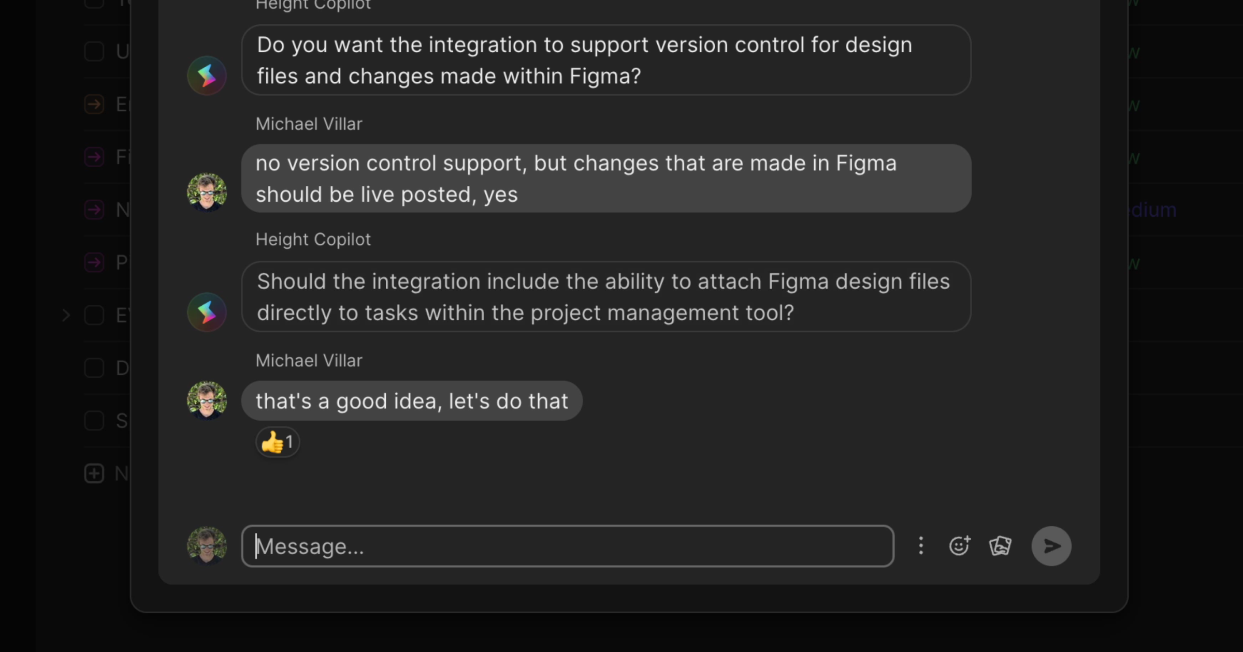
Task: Click the pink arrow status icon for row P
Action: point(94,262)
